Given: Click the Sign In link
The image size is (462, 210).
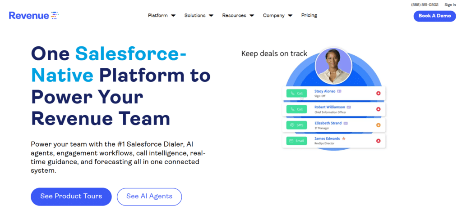Looking at the screenshot, I should 450,4.
